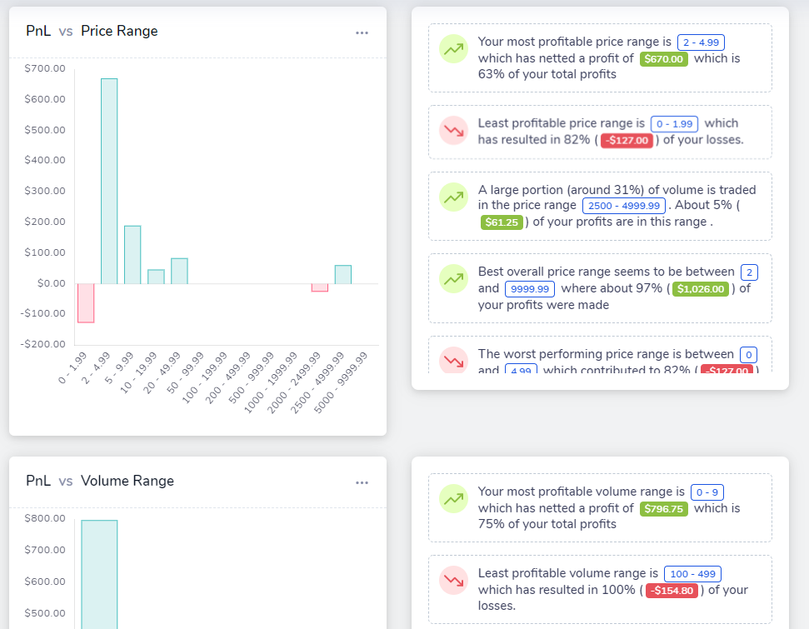
Task: Select the 2 - 4.99 price range tag
Action: tap(701, 42)
